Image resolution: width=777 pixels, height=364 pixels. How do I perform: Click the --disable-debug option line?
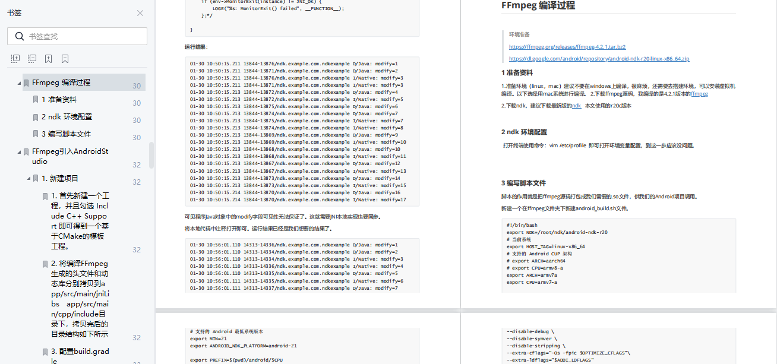(530, 331)
